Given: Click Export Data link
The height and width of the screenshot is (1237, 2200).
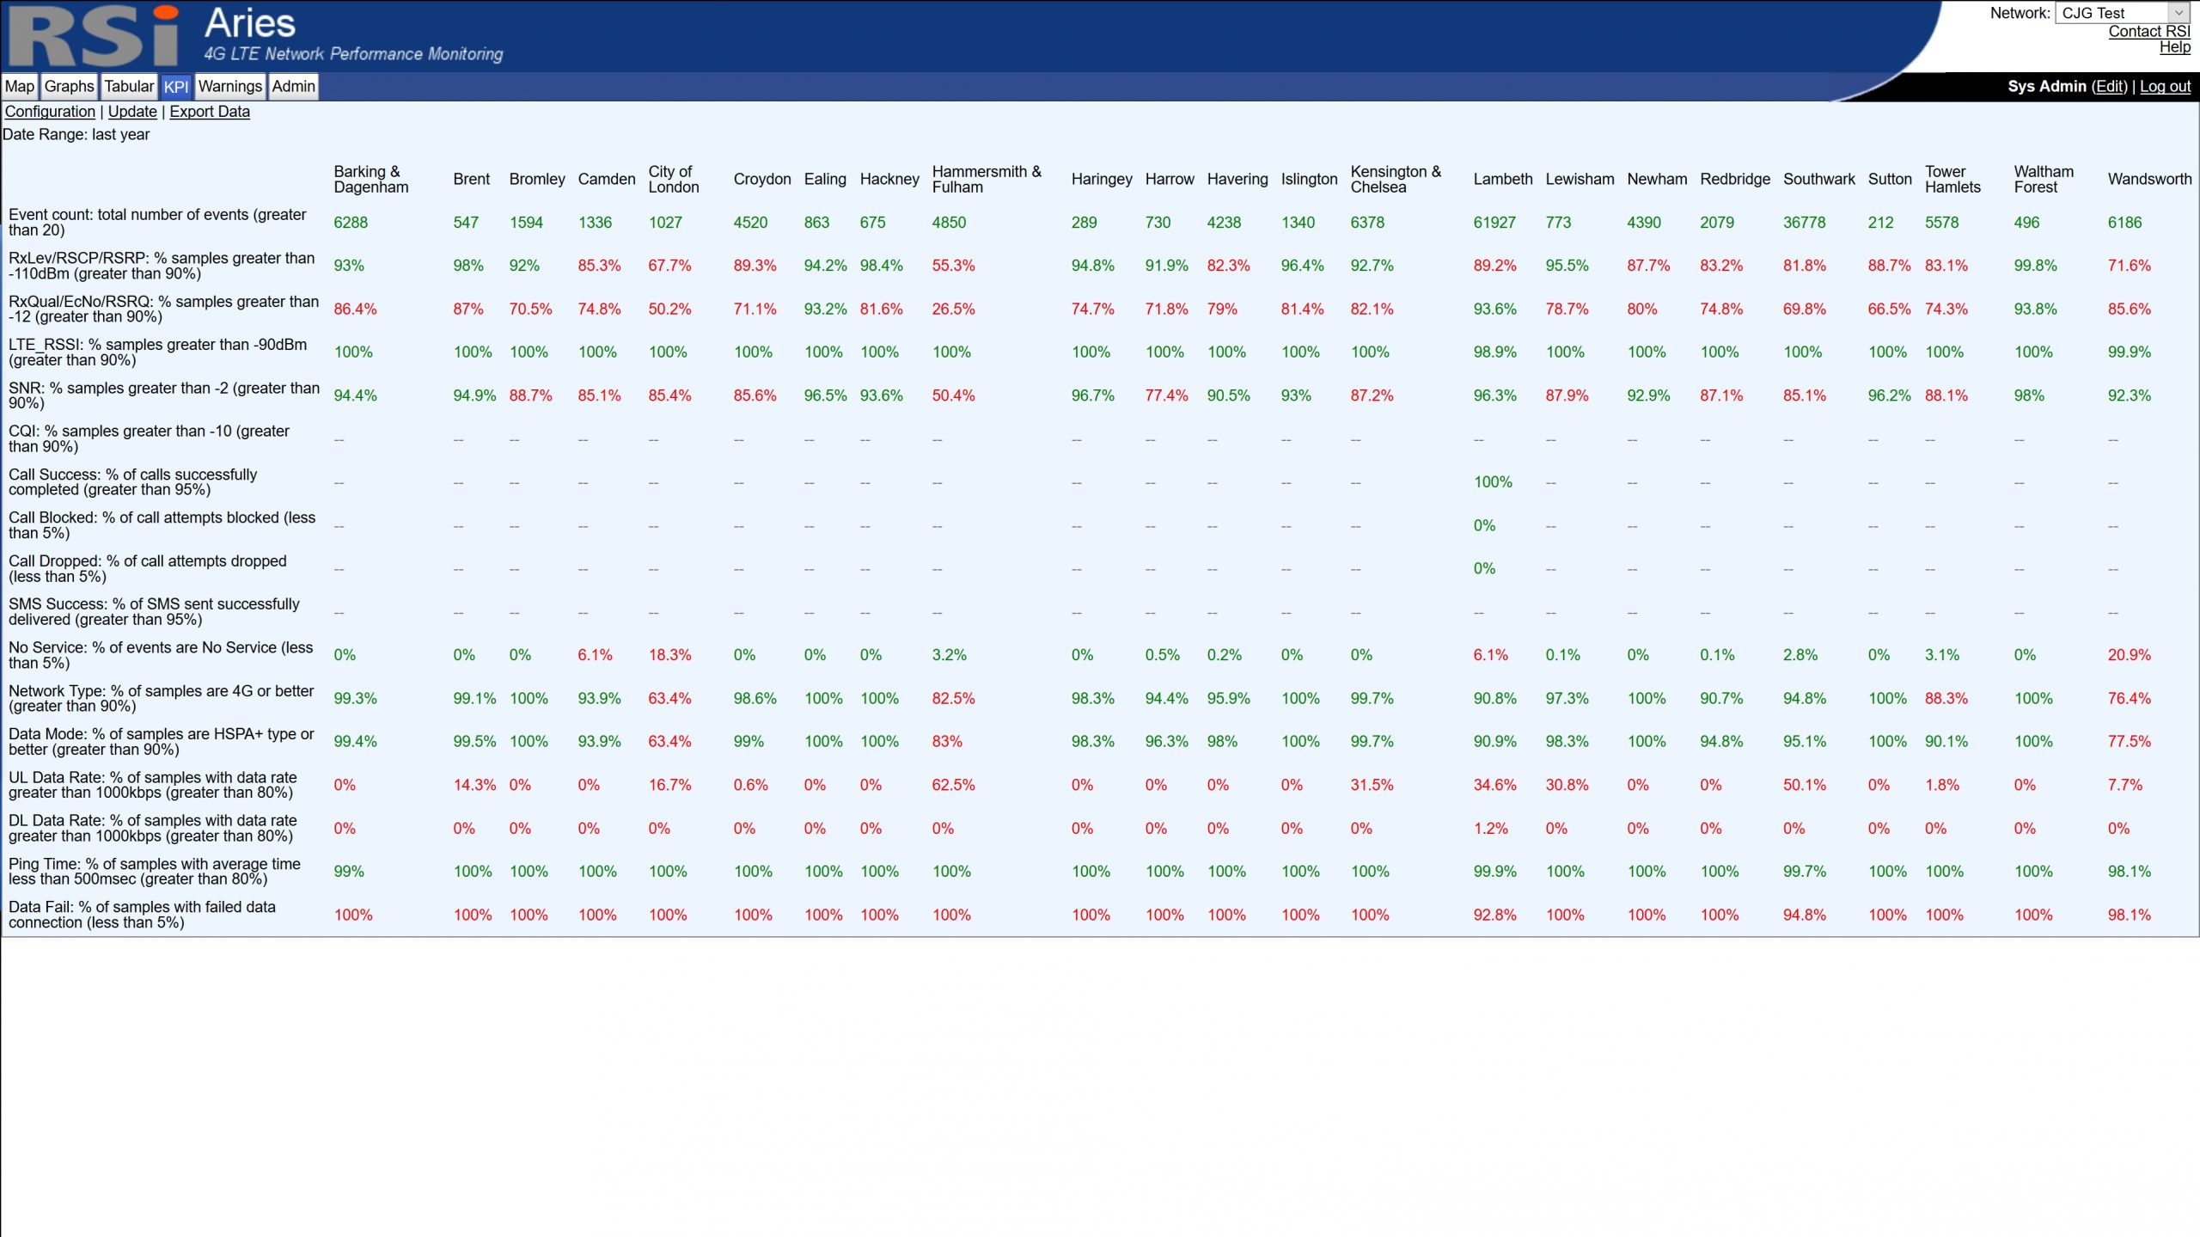Looking at the screenshot, I should coord(210,112).
